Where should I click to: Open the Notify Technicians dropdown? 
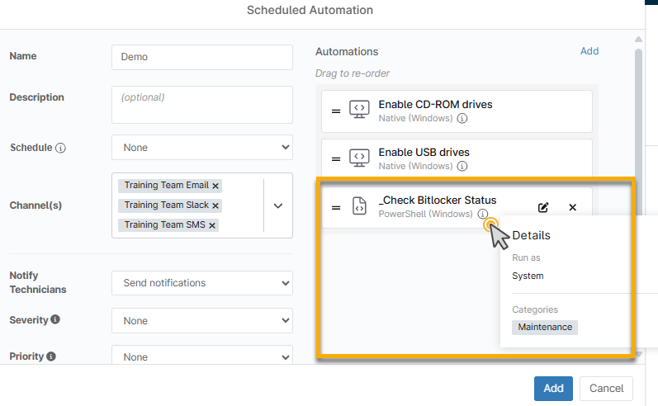(x=201, y=283)
